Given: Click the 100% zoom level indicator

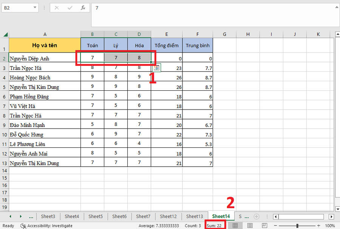Looking at the screenshot, I should point(330,226).
